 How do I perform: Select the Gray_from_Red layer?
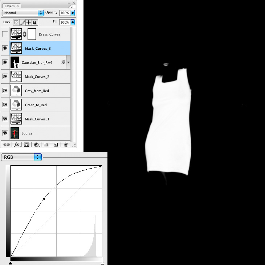[40, 91]
